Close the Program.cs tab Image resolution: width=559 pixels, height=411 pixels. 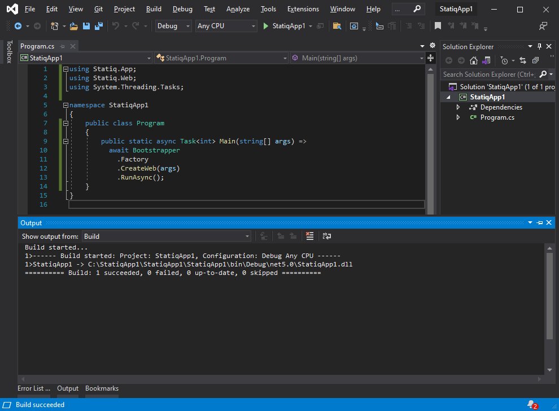(73, 46)
